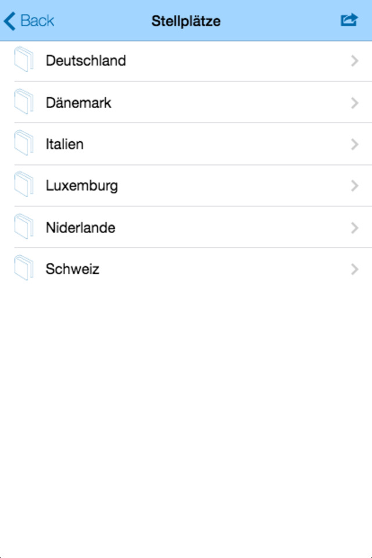Open the Italien list entry
This screenshot has width=372, height=558.
pos(65,144)
